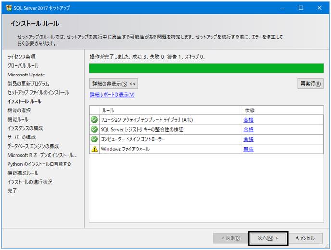Select the 機能の選択 step
Screen dimensions: 331x250
[x=19, y=111]
